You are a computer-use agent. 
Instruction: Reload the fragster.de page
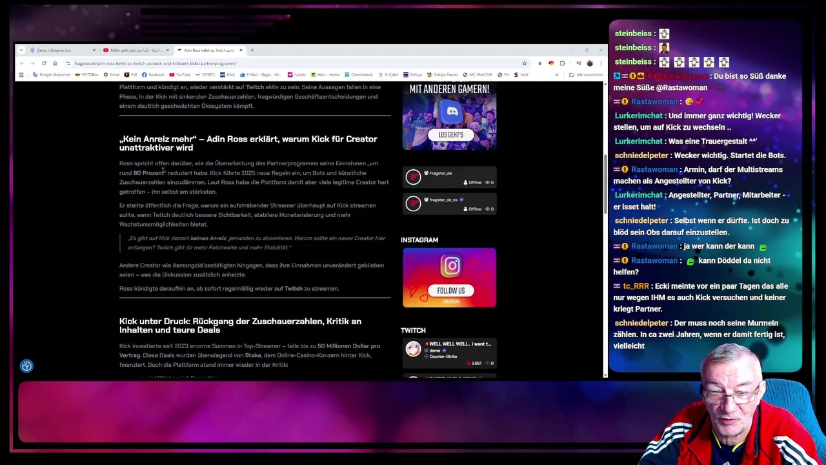coord(44,63)
